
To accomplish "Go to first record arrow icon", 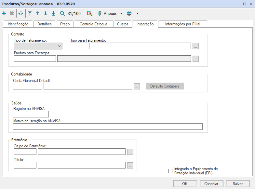I will [x=30, y=14].
